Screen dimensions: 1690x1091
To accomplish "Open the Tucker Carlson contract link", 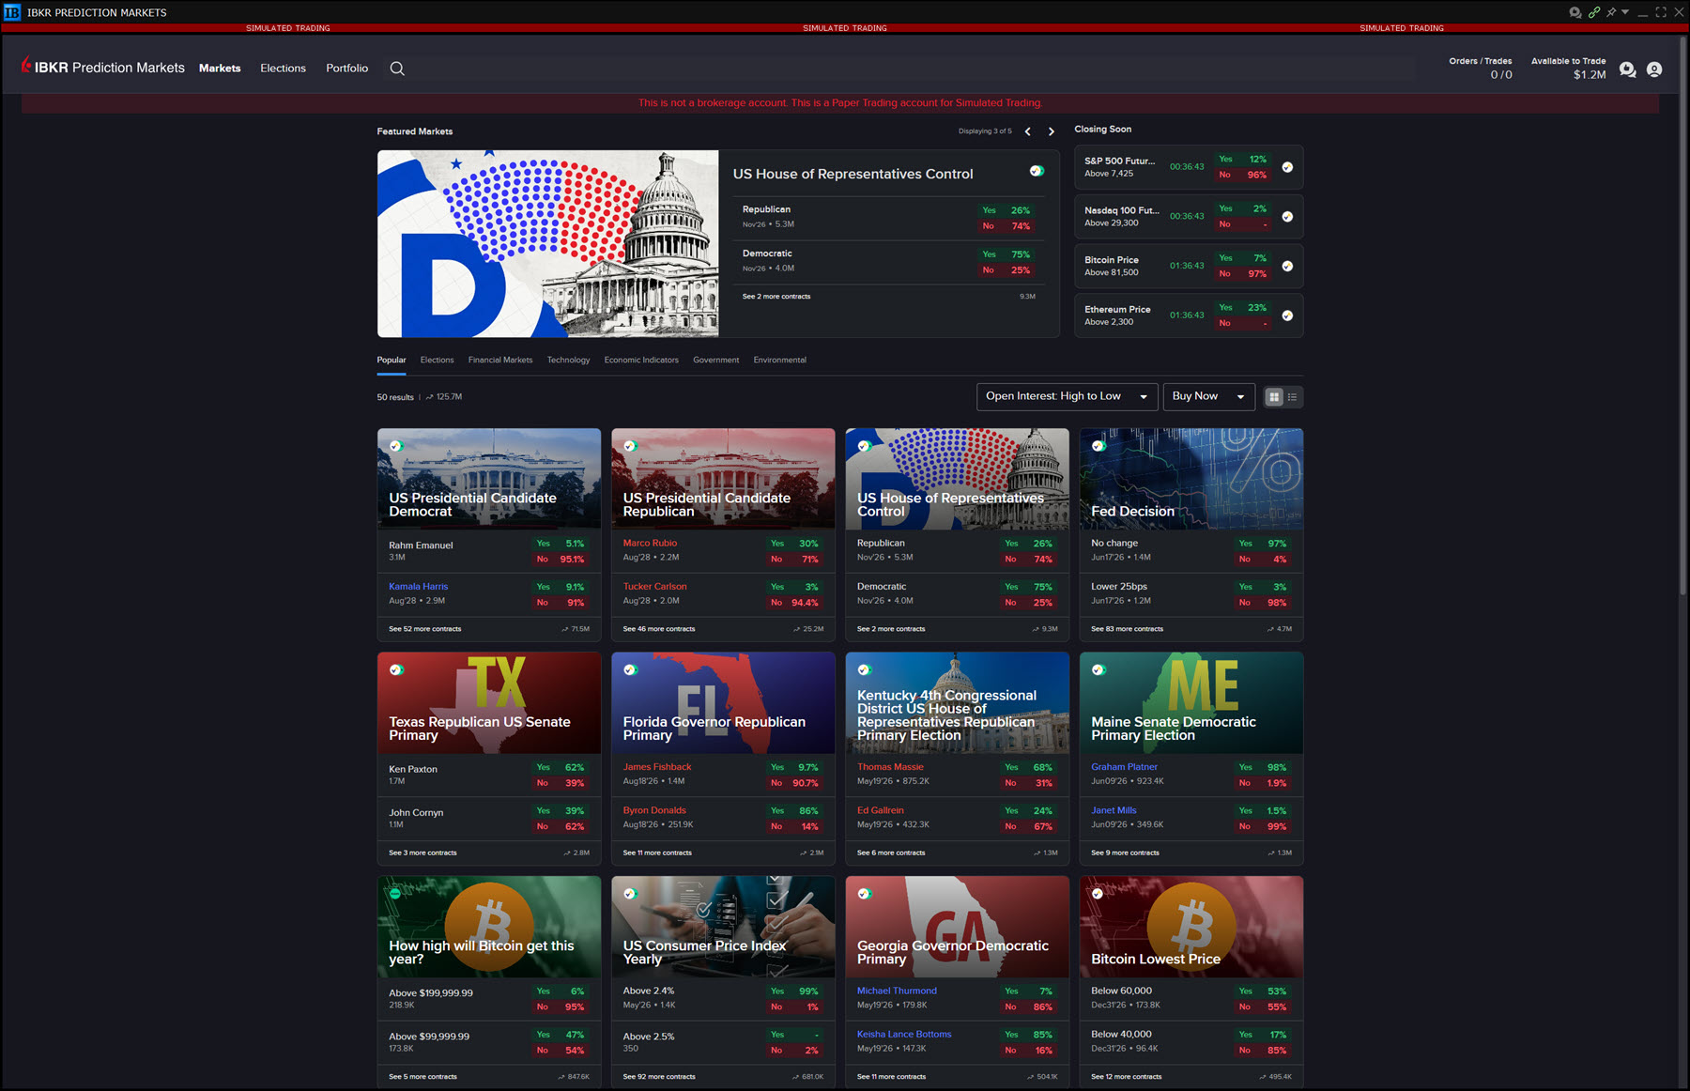I will pyautogui.click(x=654, y=587).
